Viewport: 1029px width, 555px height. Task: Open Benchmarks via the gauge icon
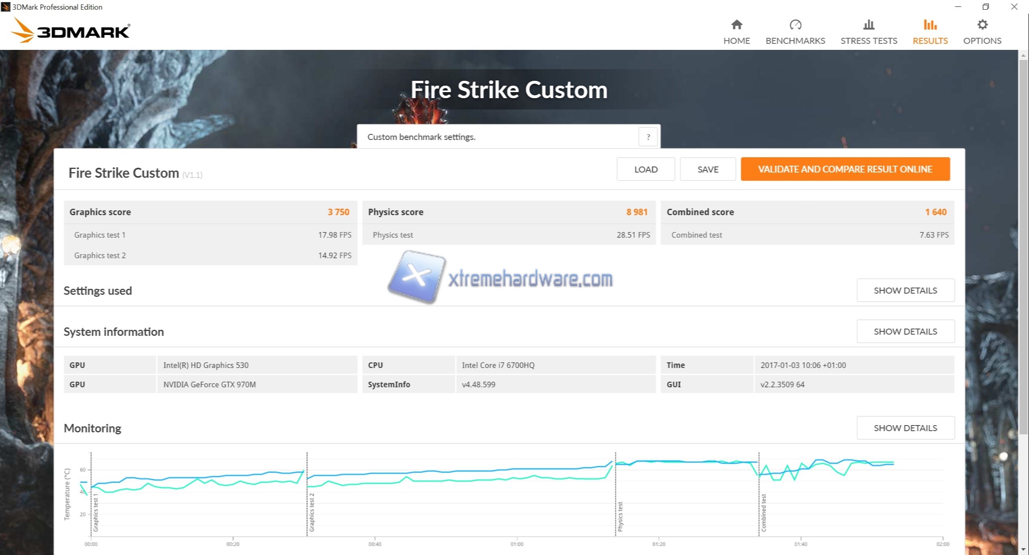(795, 25)
